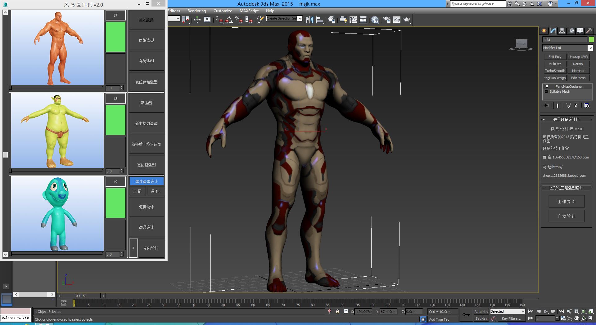Click the 随机设计 button

(146, 207)
